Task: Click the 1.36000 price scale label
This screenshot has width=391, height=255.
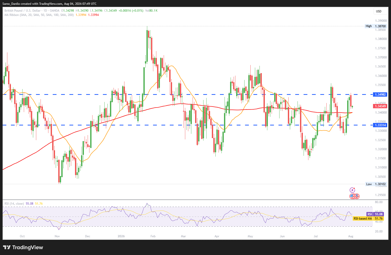Action: tap(381, 76)
